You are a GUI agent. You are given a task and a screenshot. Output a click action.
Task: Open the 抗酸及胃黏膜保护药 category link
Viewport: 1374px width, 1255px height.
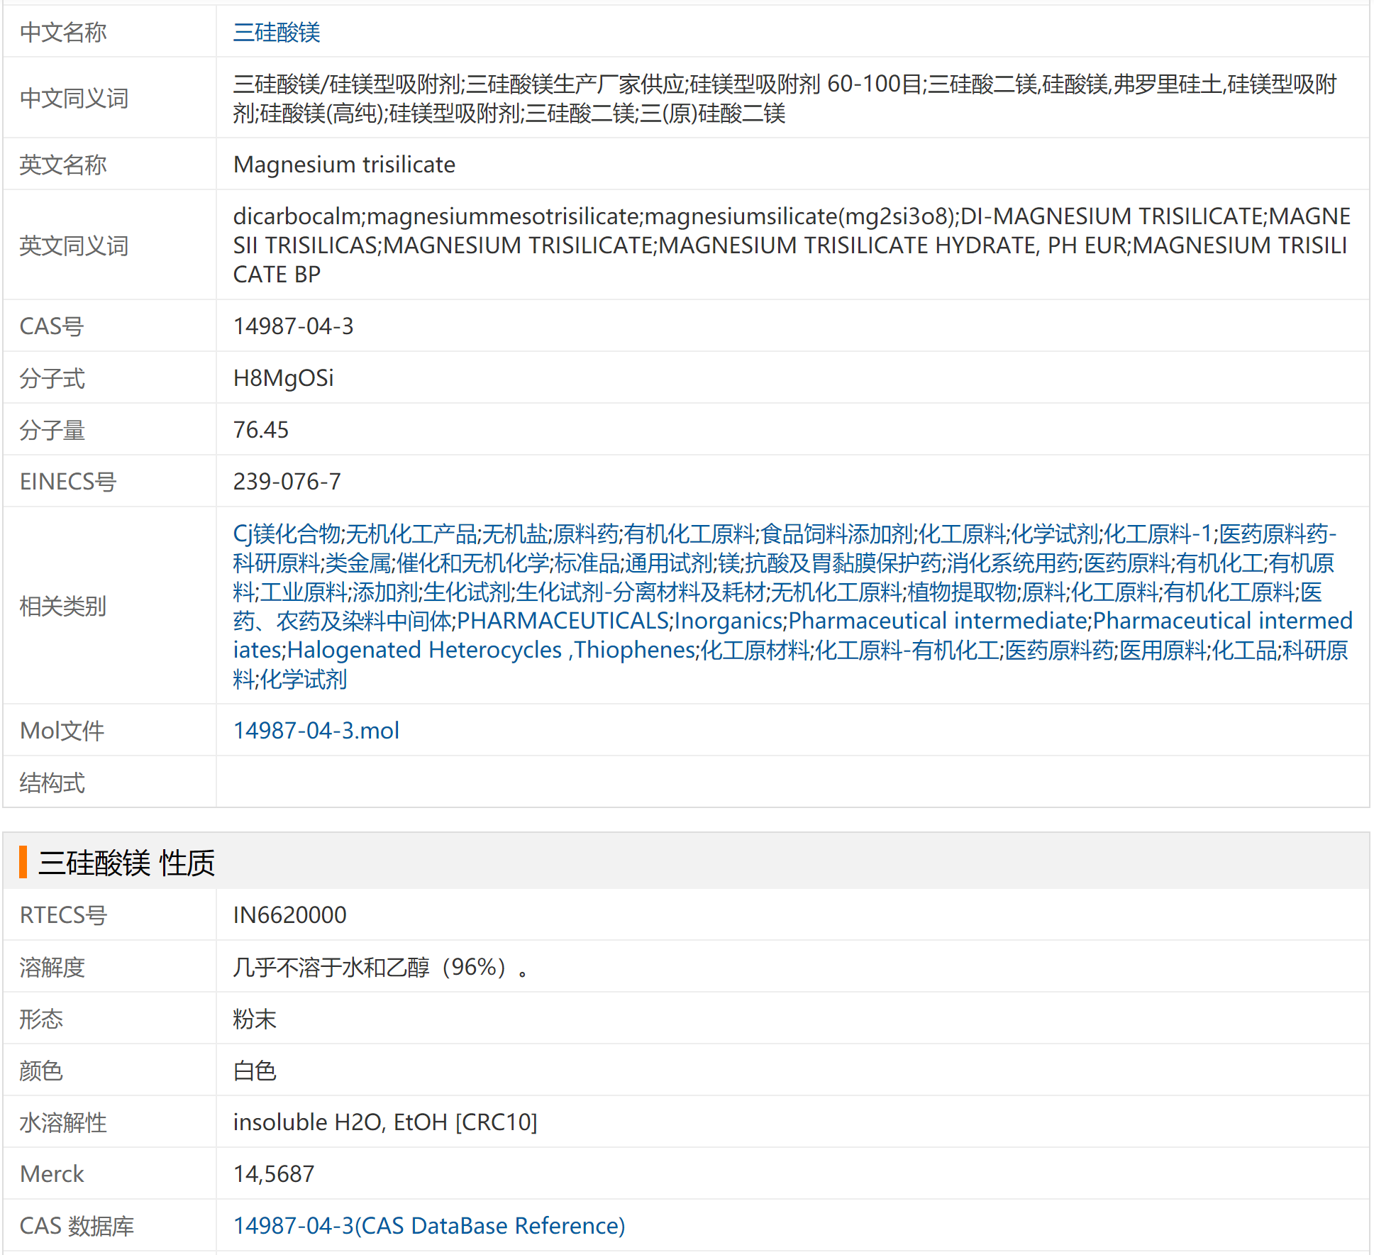coord(843,563)
